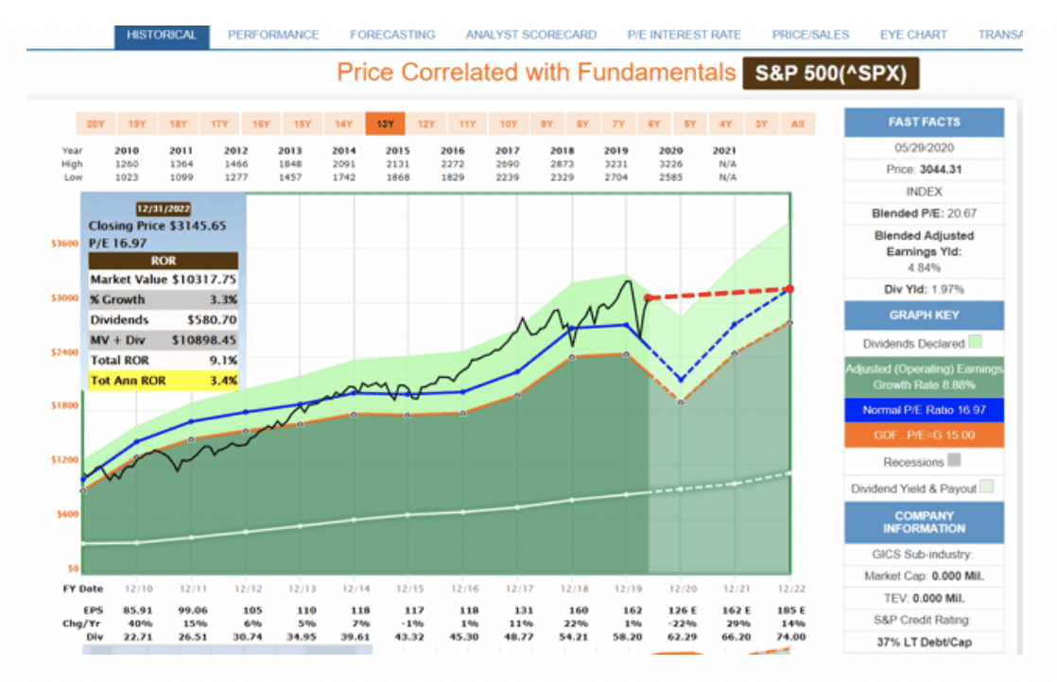Screen dimensions: 1057x682
Task: Click the highlighted 13Y range button
Action: click(x=385, y=124)
